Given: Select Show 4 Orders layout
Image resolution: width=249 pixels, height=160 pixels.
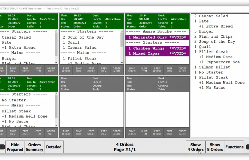Looking at the screenshot, I should [x=196, y=147].
